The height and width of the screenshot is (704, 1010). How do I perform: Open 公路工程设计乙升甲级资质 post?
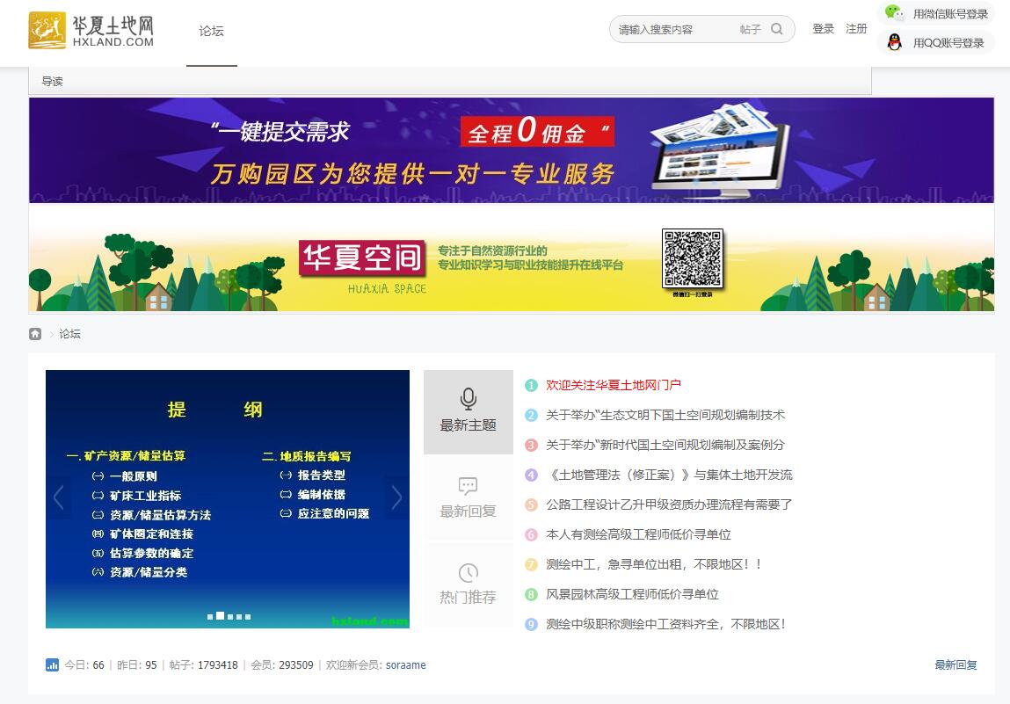[669, 504]
